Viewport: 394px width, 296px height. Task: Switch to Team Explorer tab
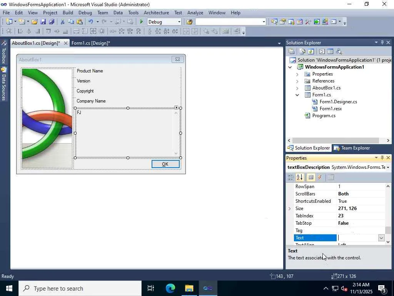point(352,148)
